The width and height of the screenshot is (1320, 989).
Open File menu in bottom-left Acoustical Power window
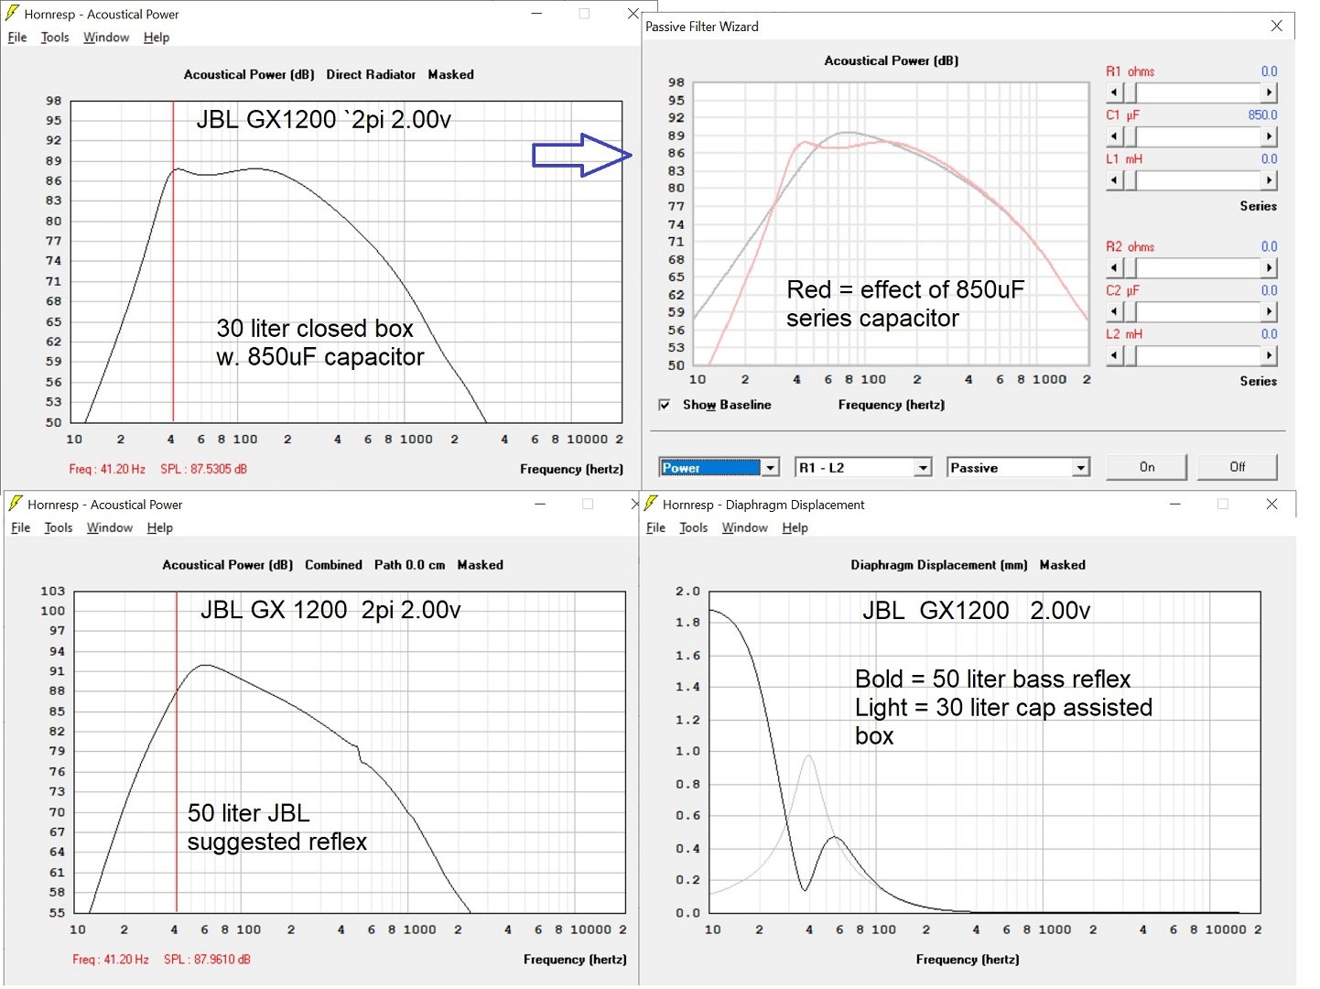[21, 528]
